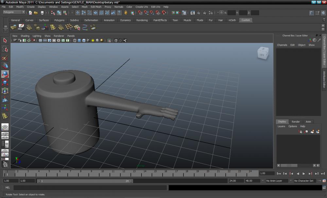327x198 pixels.
Task: Switch to single perspective view layout
Action: (x=5, y=127)
